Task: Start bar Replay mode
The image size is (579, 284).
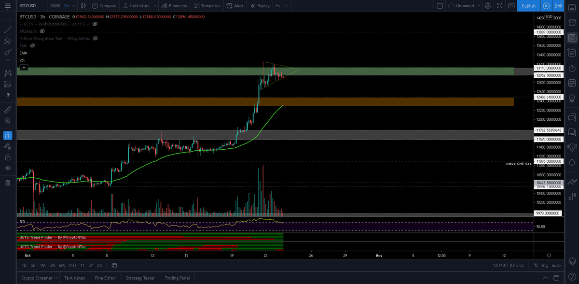Action: [x=261, y=6]
